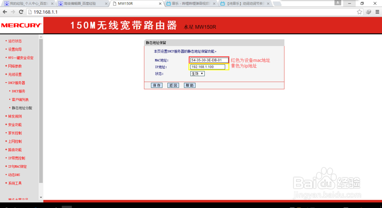Open the DHCP服务 submenu item
This screenshot has height=208, width=382.
click(x=18, y=91)
